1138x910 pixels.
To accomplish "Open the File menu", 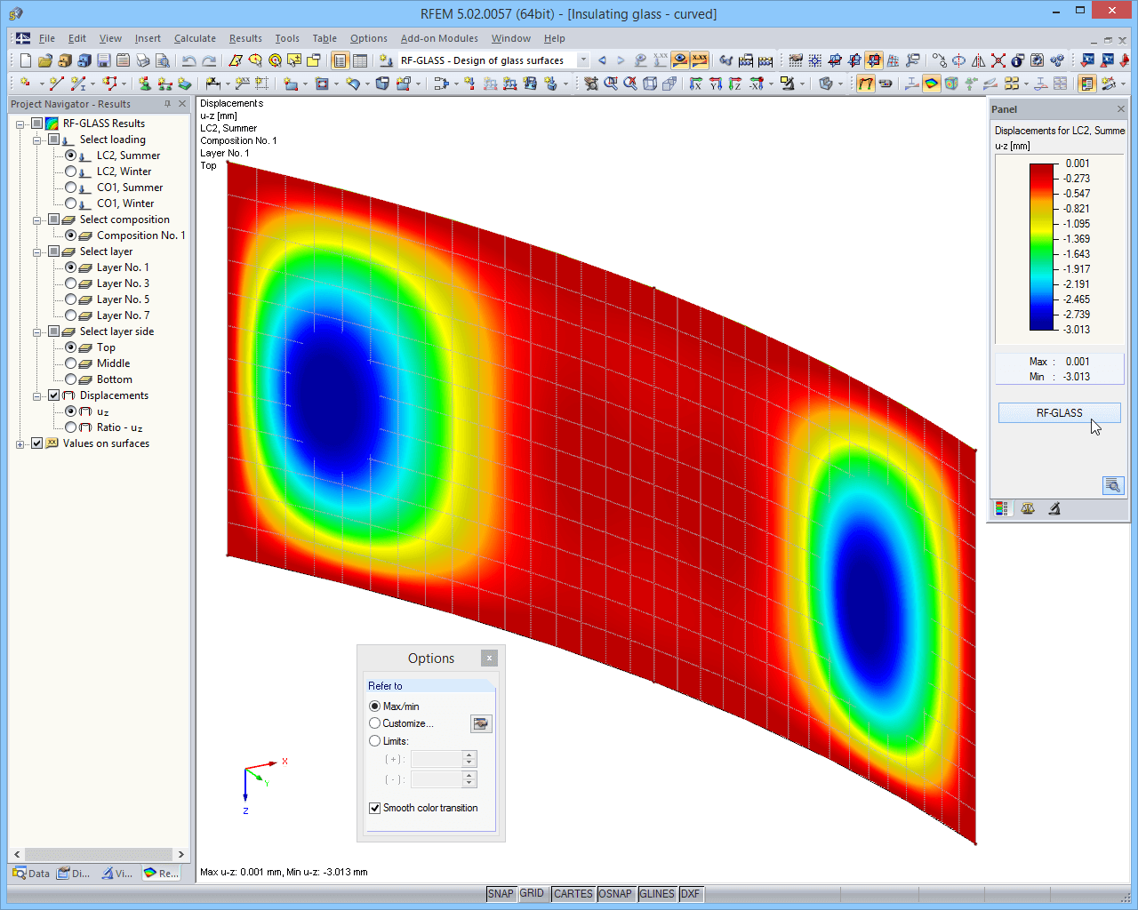I will (46, 38).
